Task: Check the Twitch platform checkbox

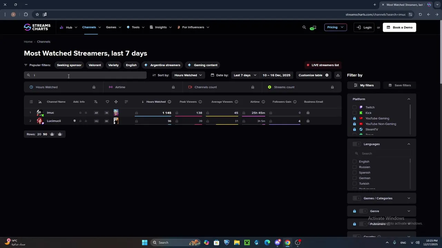Action: click(x=354, y=107)
